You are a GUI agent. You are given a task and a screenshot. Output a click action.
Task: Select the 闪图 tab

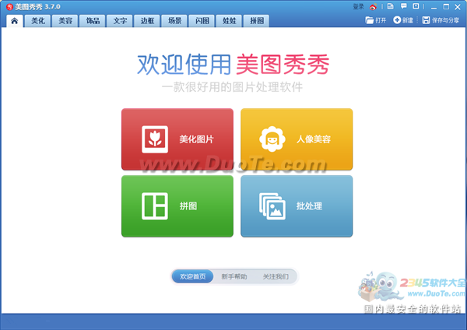[202, 21]
